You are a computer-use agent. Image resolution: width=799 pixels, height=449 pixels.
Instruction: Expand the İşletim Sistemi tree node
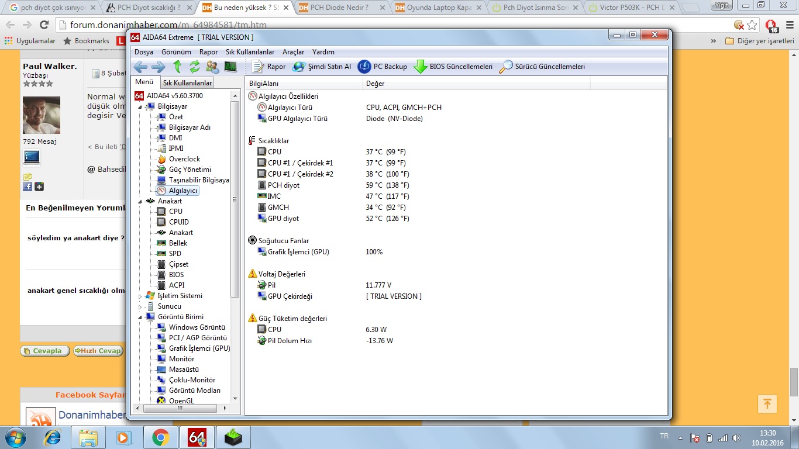pyautogui.click(x=140, y=296)
